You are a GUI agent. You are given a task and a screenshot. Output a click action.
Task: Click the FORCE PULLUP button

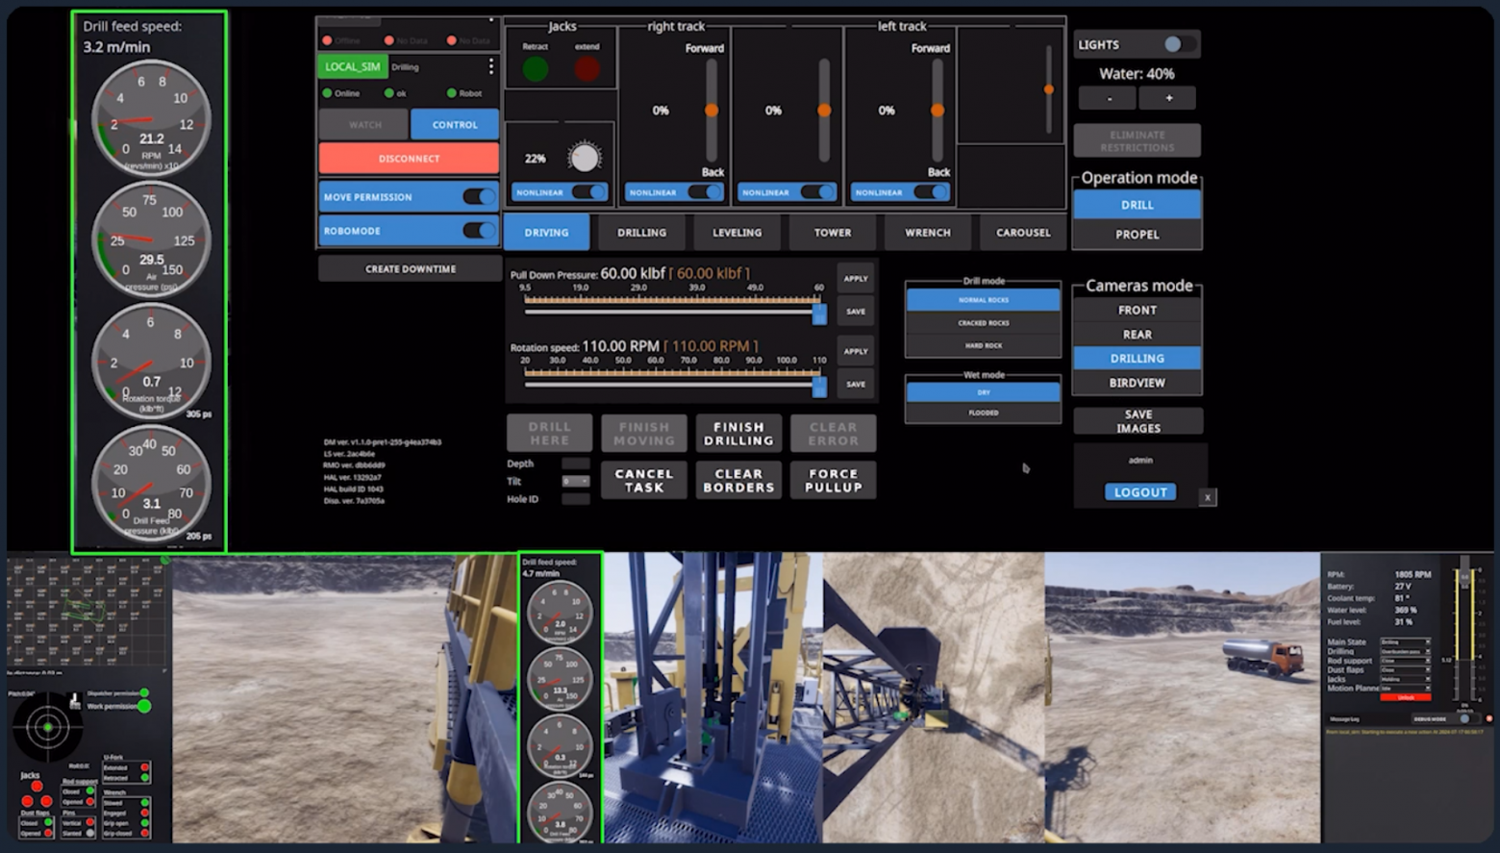click(833, 481)
